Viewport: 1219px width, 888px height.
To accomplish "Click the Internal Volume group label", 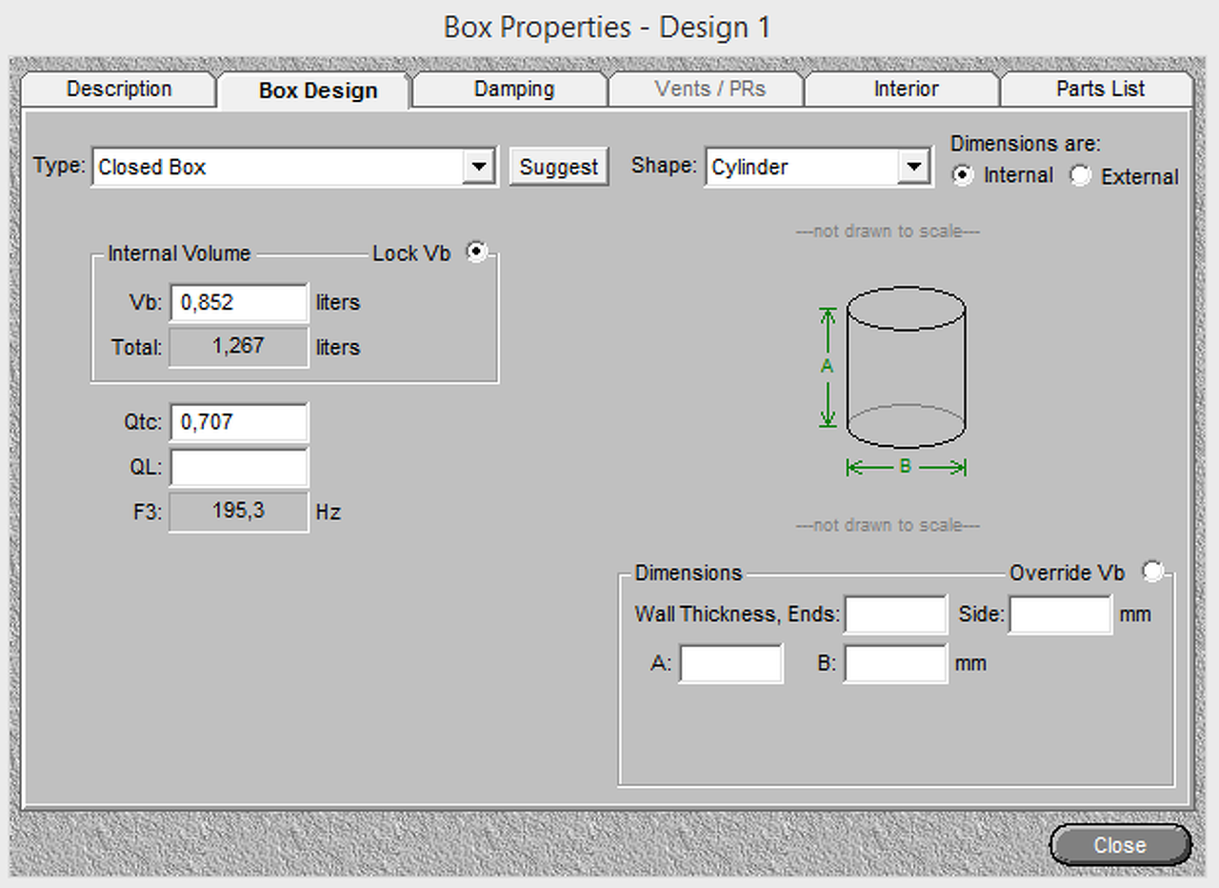I will coord(179,253).
